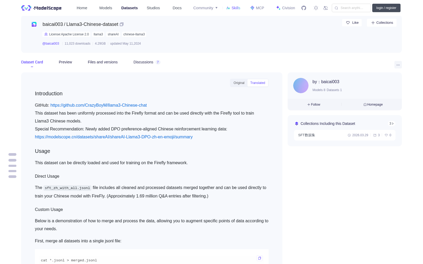Click the ModelScope logo
The height and width of the screenshot is (264, 423).
coord(42,8)
